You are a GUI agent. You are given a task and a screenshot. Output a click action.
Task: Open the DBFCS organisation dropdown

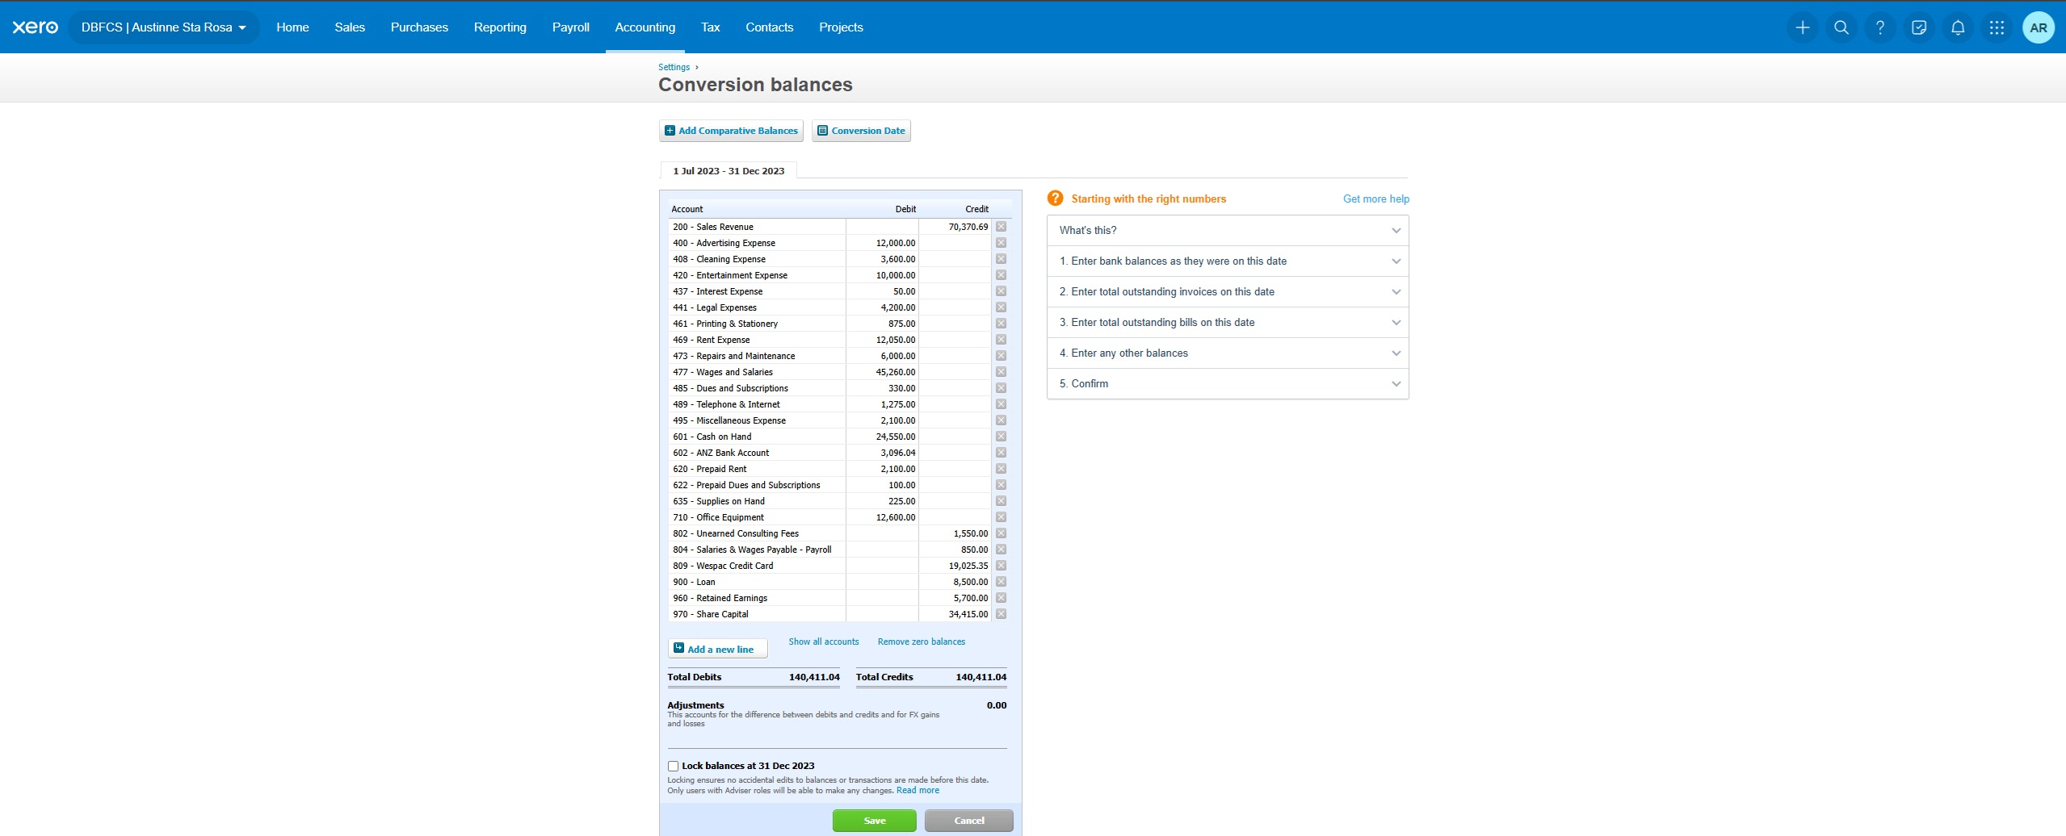164,27
